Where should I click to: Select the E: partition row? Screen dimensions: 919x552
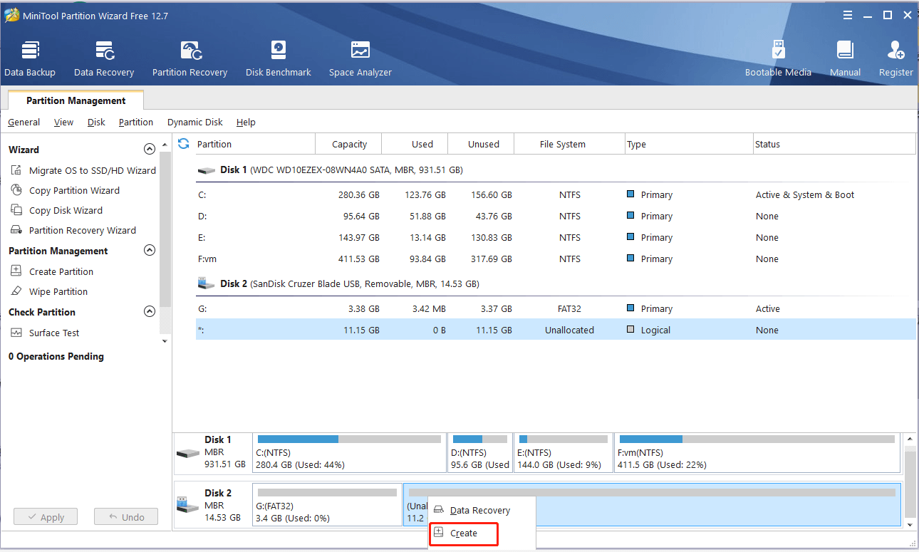pyautogui.click(x=556, y=237)
